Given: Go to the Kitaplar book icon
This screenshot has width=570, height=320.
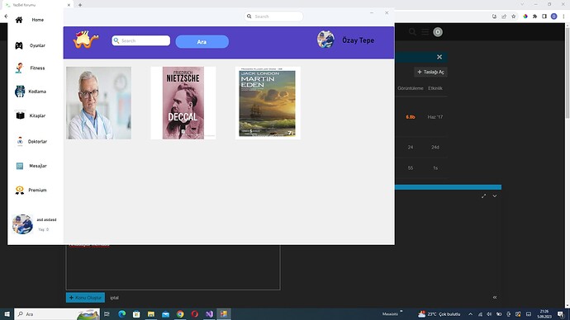Looking at the screenshot, I should click(x=20, y=115).
